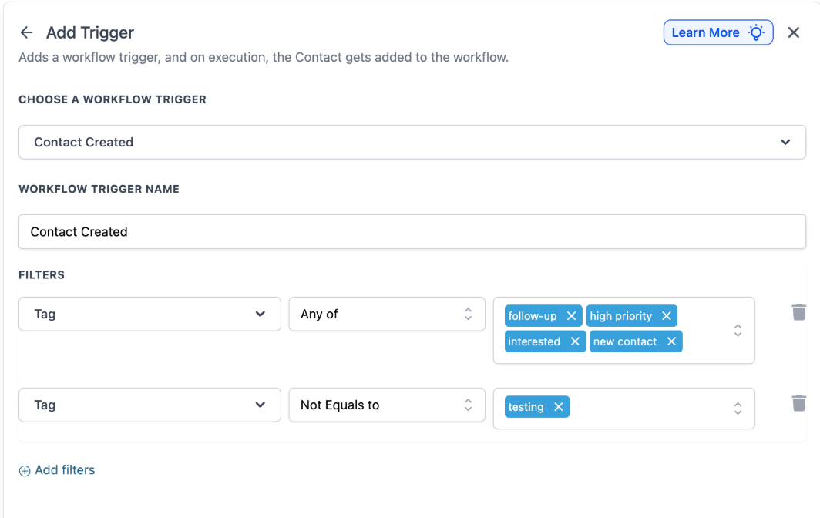The width and height of the screenshot is (820, 518).
Task: Open the Learn More help link
Action: point(705,32)
